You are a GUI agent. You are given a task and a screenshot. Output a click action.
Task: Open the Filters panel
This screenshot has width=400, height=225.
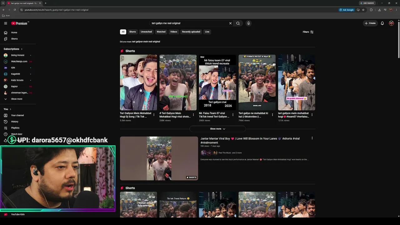tap(308, 32)
